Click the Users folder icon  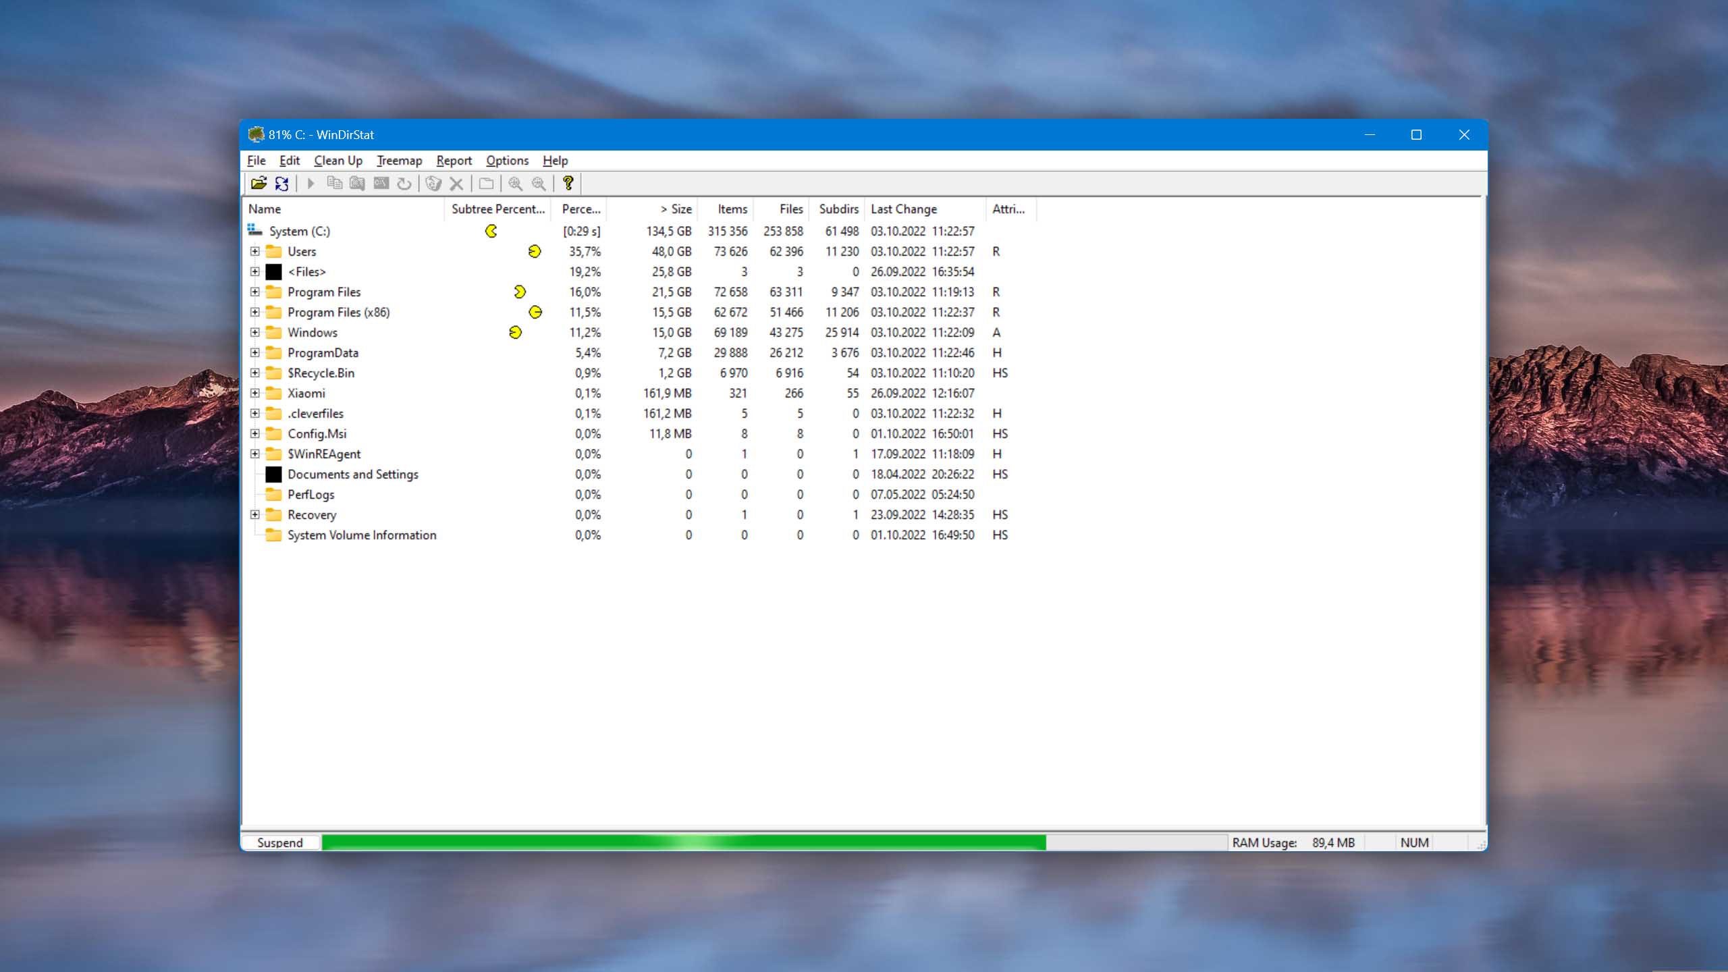click(x=273, y=251)
